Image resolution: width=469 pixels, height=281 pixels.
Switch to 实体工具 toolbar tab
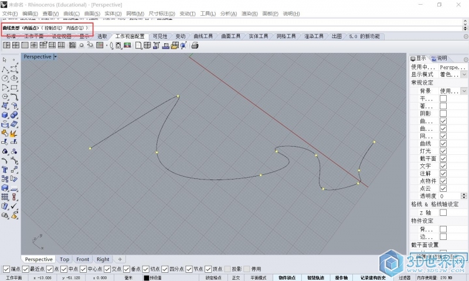coord(259,36)
